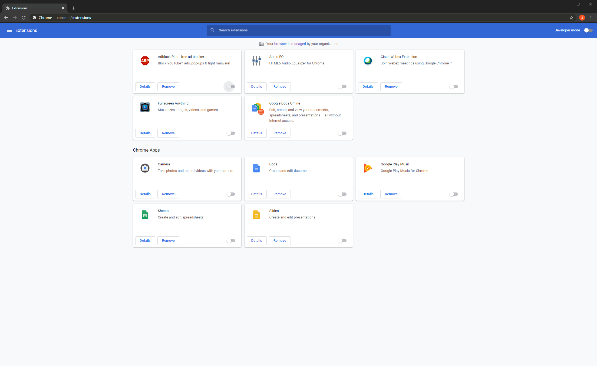Open a new tab with plus button
Screen dimensions: 597x366
[73, 8]
